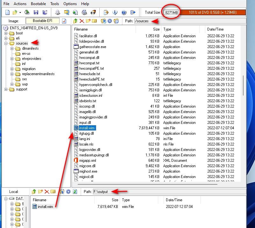Expand the efi folder node
The width and height of the screenshot is (255, 228).
[x=6, y=39]
